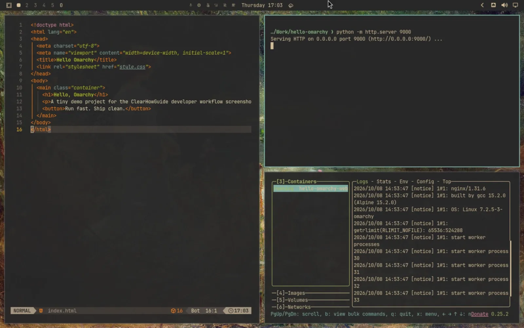
Task: Open the Thursday 17:03 clock
Action: 262,5
